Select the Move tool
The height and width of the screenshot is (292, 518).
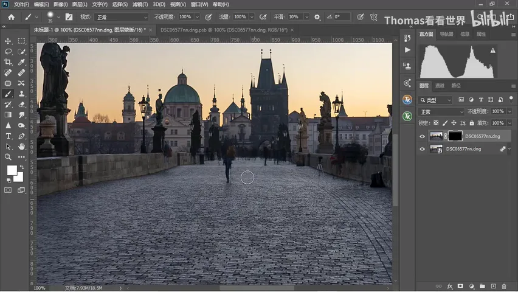pyautogui.click(x=8, y=41)
